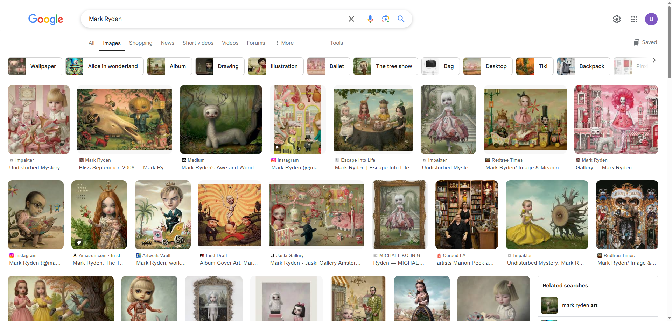Filter by Alice in wonderland chip
672x321 pixels.
105,66
